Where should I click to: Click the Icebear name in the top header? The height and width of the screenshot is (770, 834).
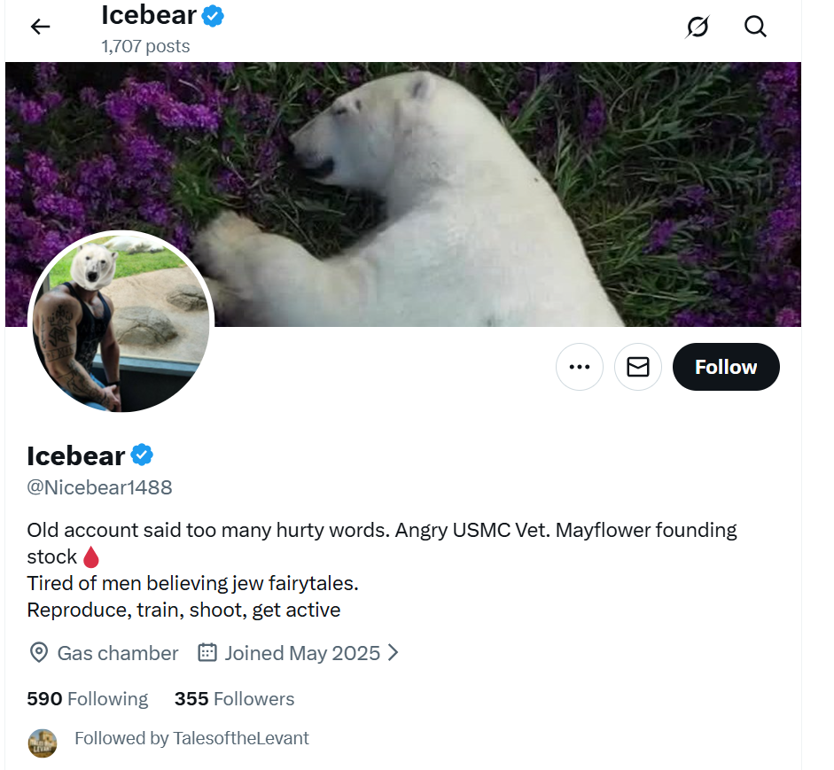click(149, 15)
